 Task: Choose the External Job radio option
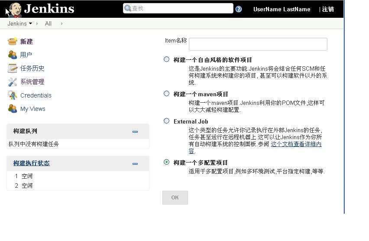point(166,121)
